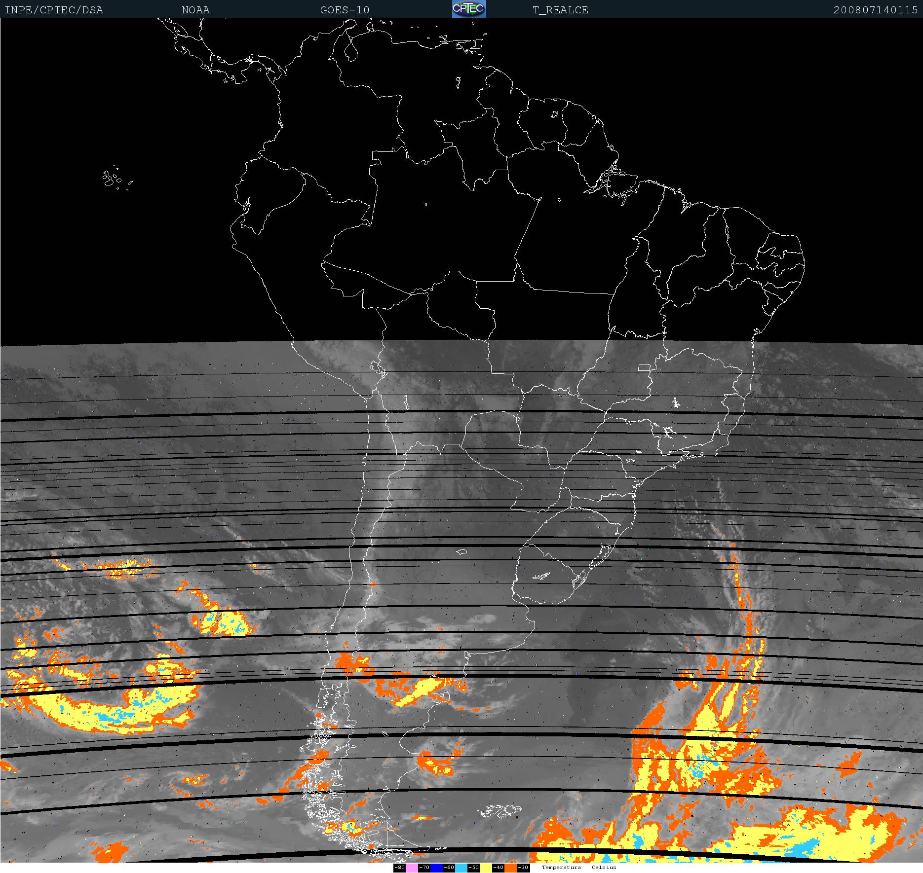
Task: Click the -80 legend value
Action: point(399,868)
